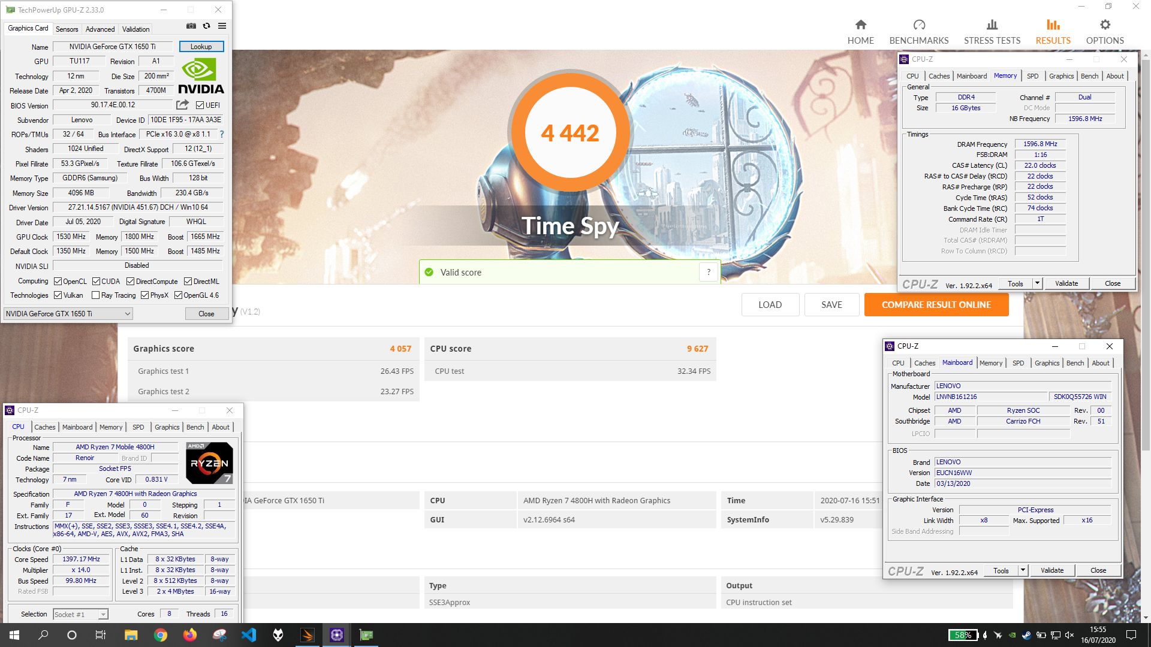
Task: Toggle the OpenCL checkbox
Action: [58, 282]
